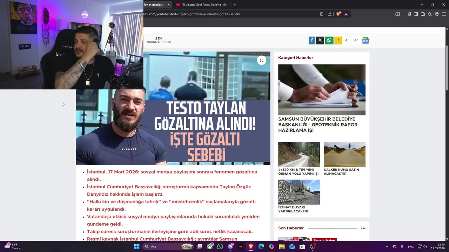Share the article via WhatsApp
The height and width of the screenshot is (252, 449).
(329, 40)
